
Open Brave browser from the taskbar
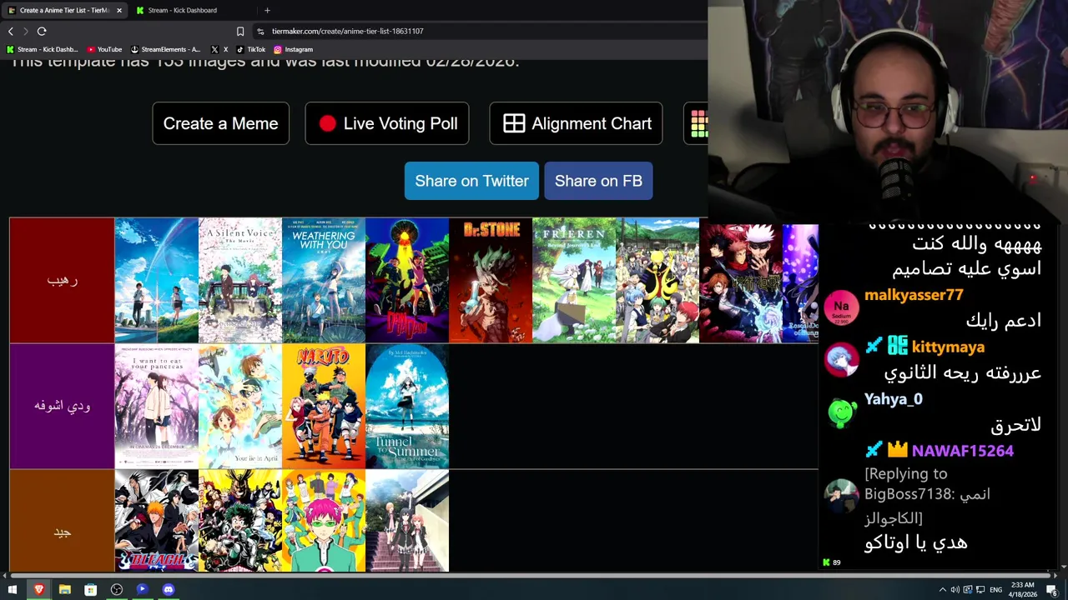(38, 589)
